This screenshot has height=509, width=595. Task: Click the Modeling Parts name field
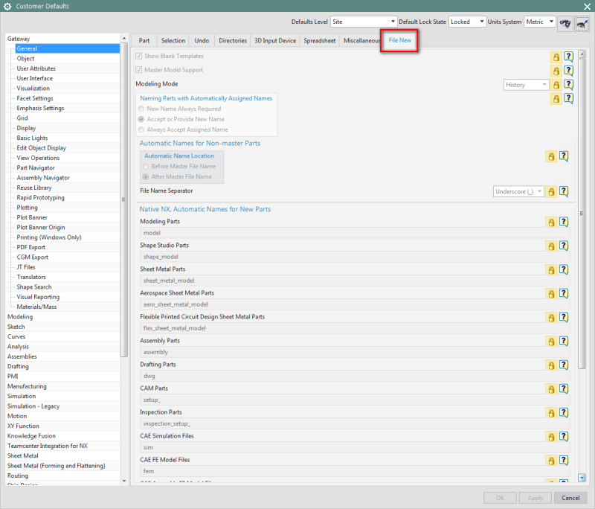coord(355,233)
